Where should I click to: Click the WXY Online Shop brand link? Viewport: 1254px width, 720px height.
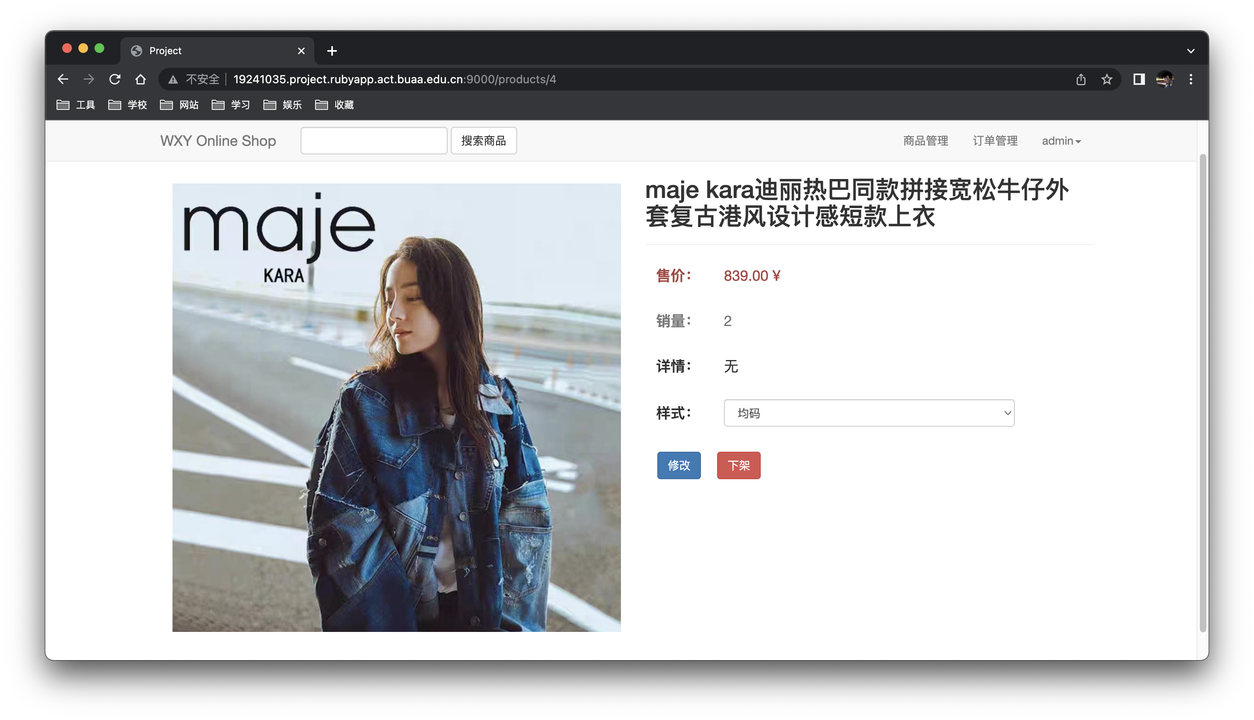[218, 141]
